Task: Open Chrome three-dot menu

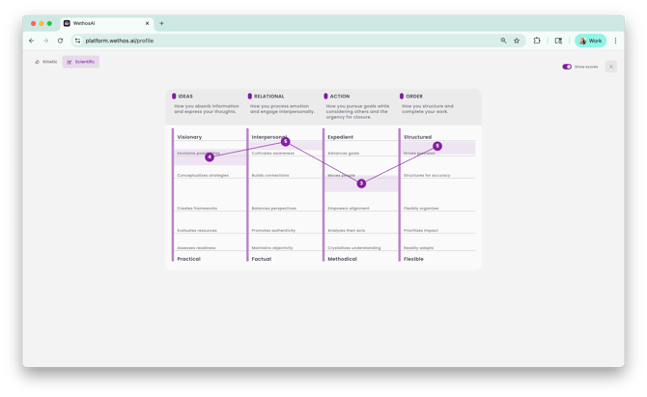Action: (615, 41)
